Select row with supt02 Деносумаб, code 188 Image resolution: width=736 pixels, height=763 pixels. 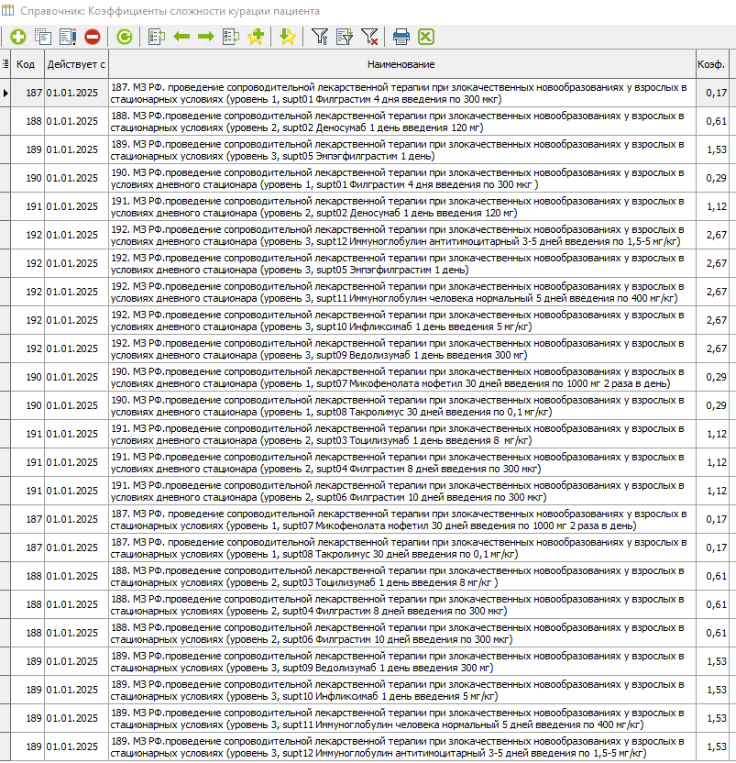pos(401,121)
